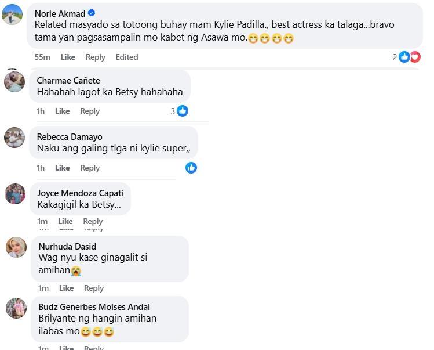Viewport: 434px width, 350px height.
Task: Like Norie Akmad's comment
Action: point(68,57)
